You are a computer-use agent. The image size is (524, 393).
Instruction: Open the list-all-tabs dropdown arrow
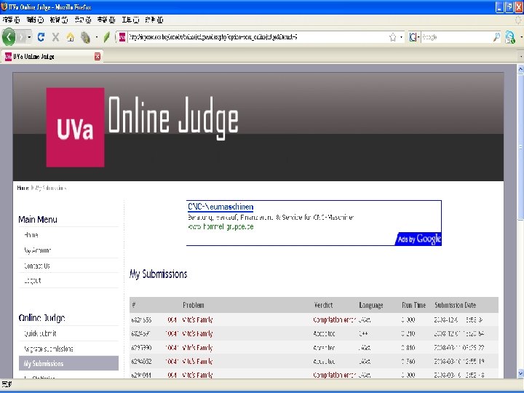coord(520,57)
